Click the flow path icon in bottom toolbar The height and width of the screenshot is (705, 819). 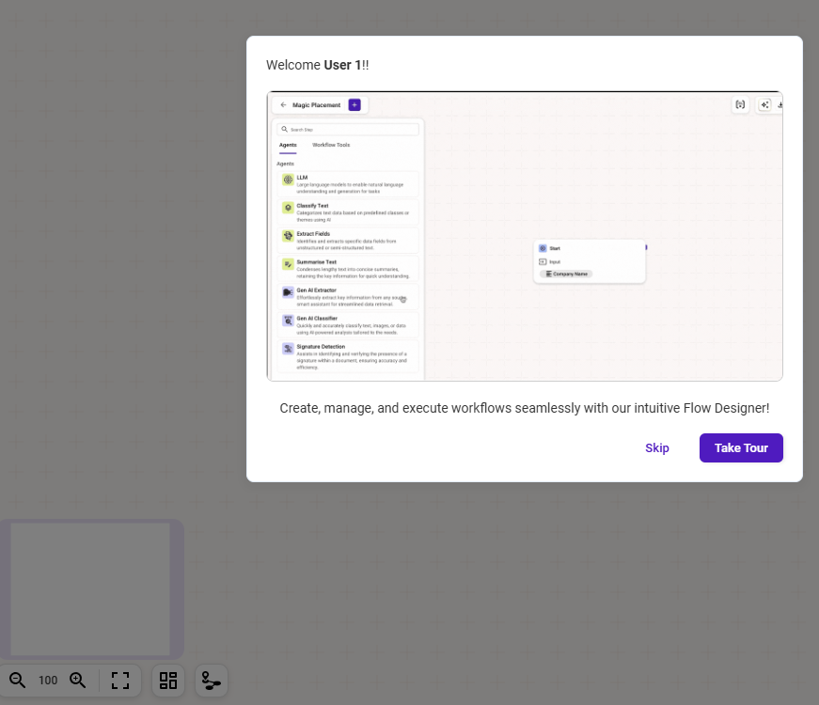212,681
